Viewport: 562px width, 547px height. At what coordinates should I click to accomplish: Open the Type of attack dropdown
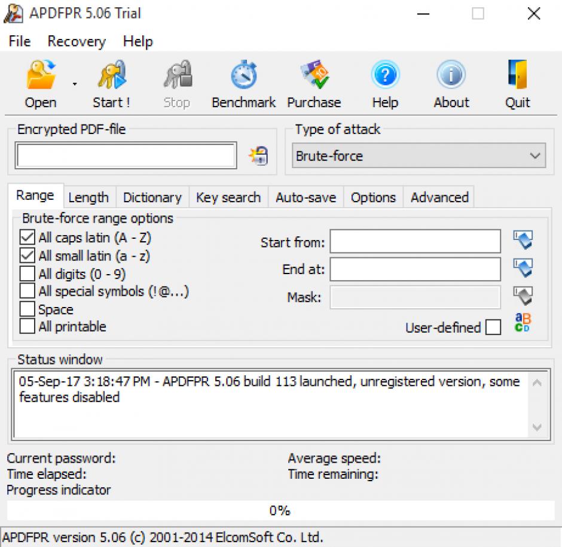[419, 156]
